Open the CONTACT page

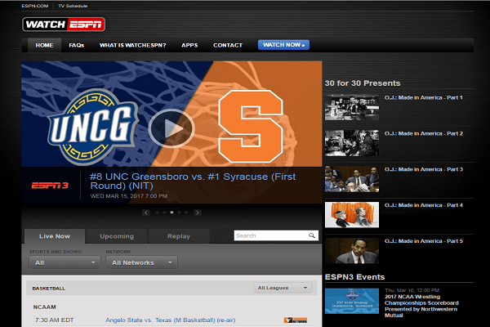(228, 45)
